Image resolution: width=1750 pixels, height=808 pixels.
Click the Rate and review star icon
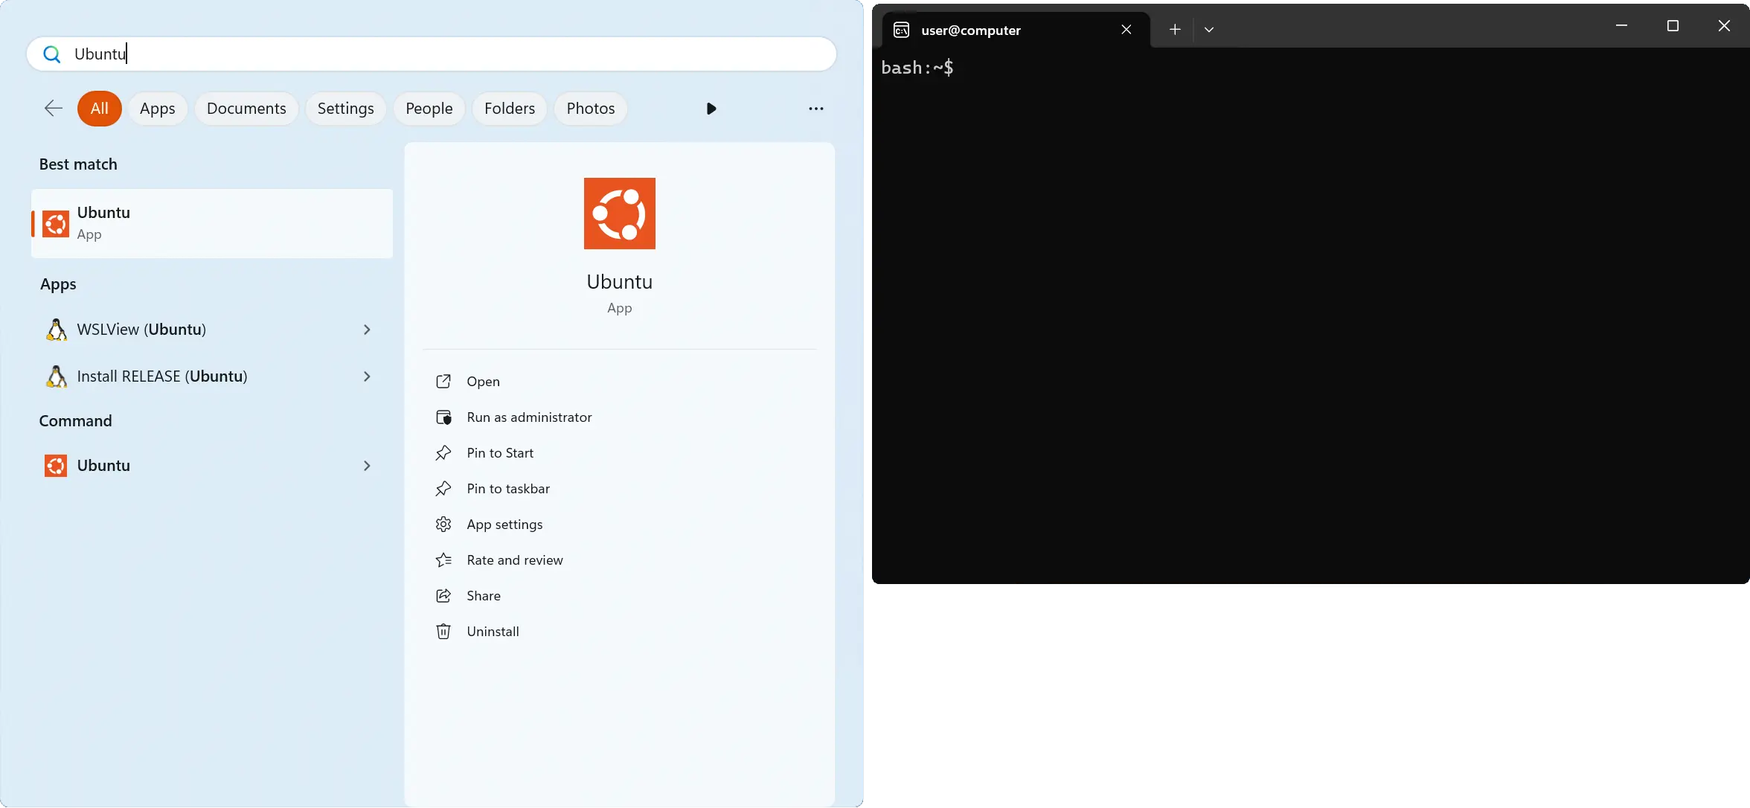(x=443, y=560)
